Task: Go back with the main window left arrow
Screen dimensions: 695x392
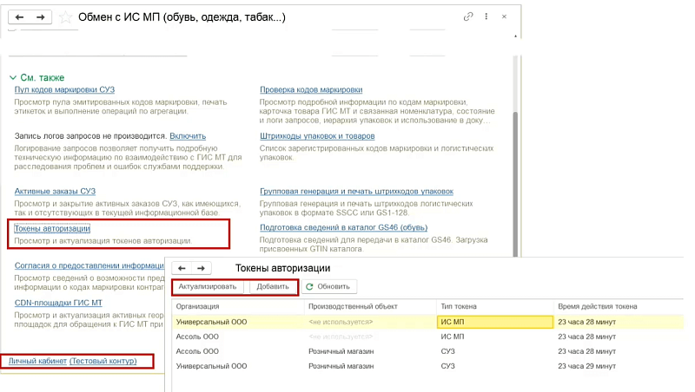Action: [x=19, y=17]
